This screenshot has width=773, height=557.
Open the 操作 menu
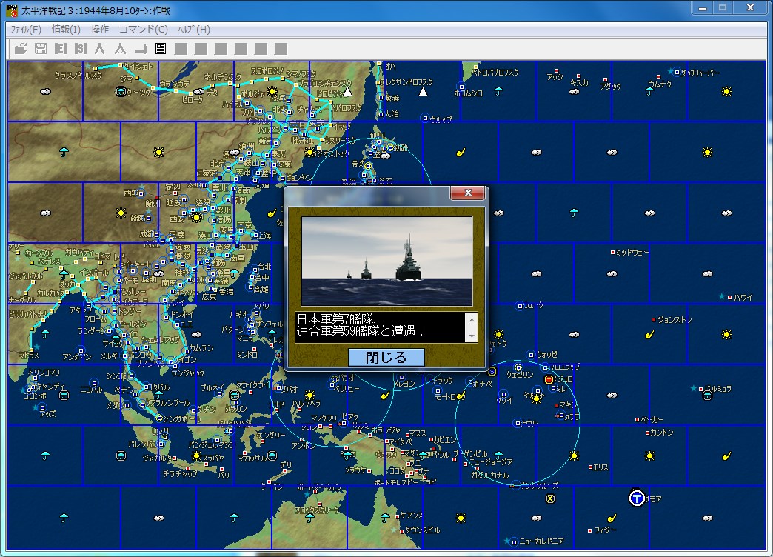(99, 30)
